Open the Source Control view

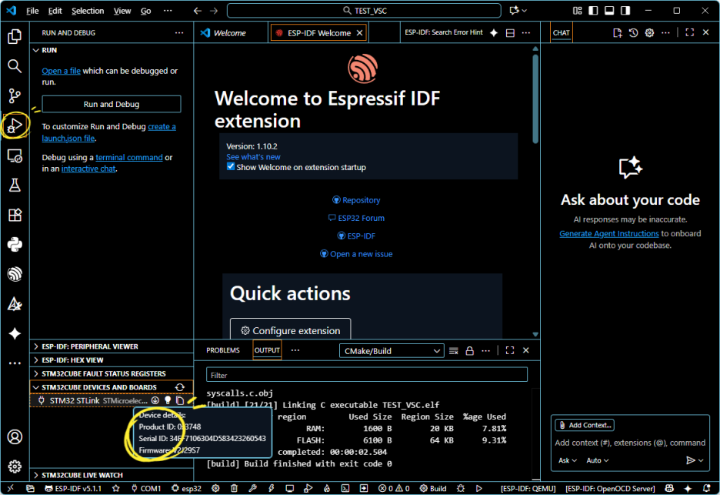coord(15,95)
